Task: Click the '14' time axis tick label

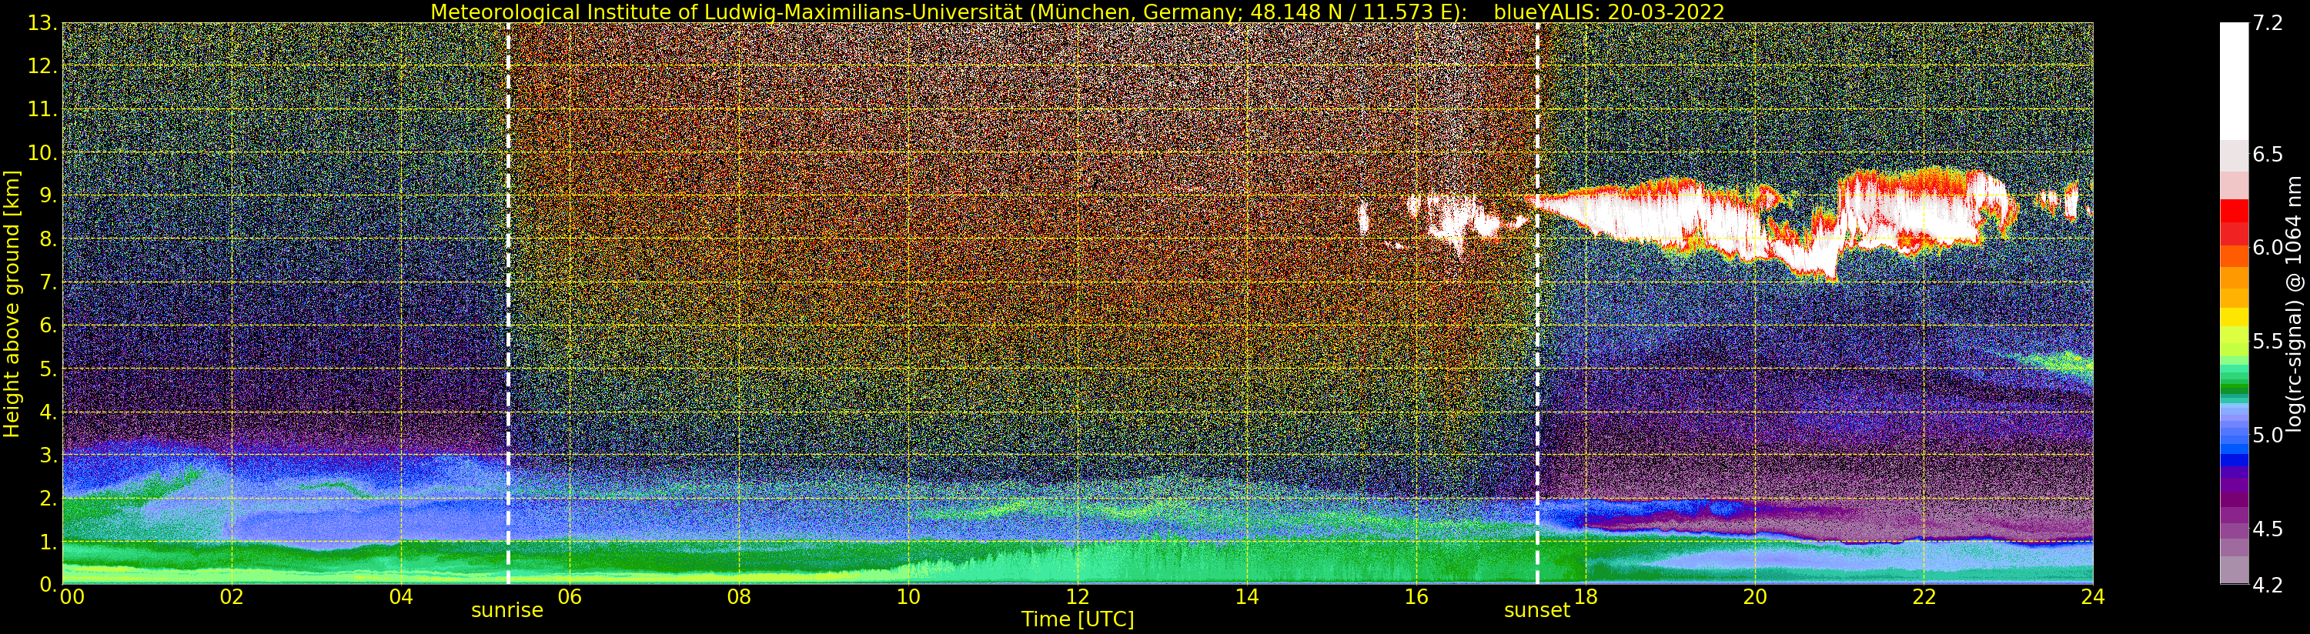Action: 1246,597
